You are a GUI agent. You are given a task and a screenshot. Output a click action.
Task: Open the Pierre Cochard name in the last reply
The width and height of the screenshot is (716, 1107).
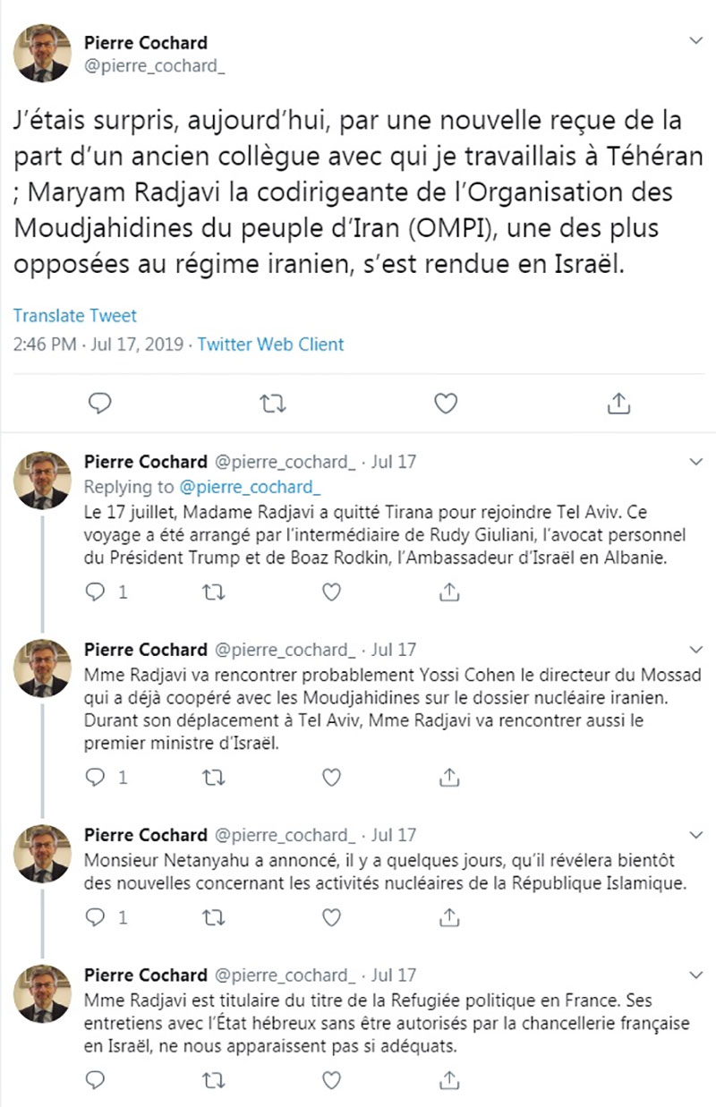145,975
